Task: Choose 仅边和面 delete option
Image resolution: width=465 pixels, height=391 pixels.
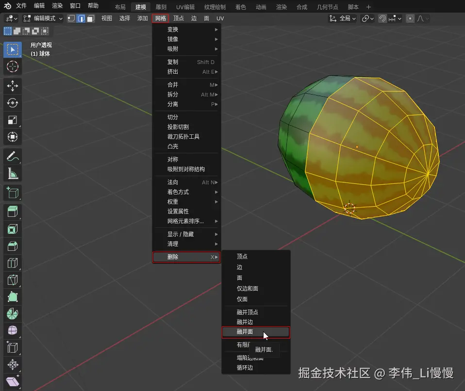Action: 256,289
